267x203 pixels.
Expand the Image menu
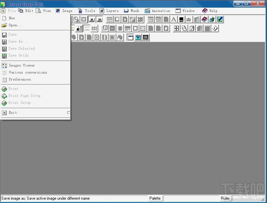[x=64, y=11]
